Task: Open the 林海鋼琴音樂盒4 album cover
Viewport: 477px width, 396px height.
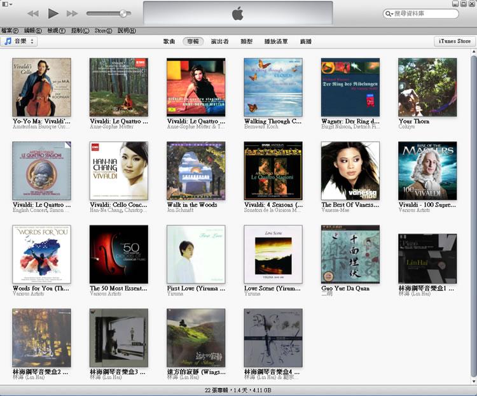Action: click(x=273, y=338)
